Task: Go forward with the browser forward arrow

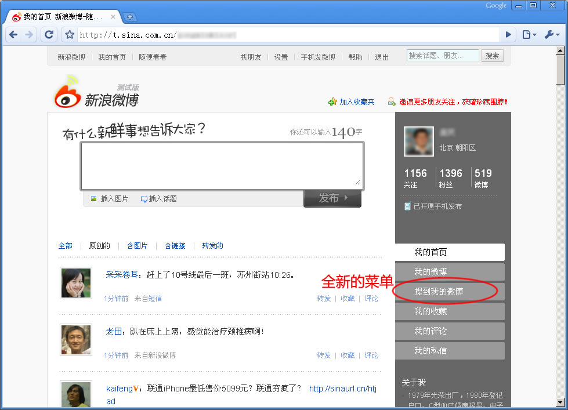Action: tap(29, 35)
